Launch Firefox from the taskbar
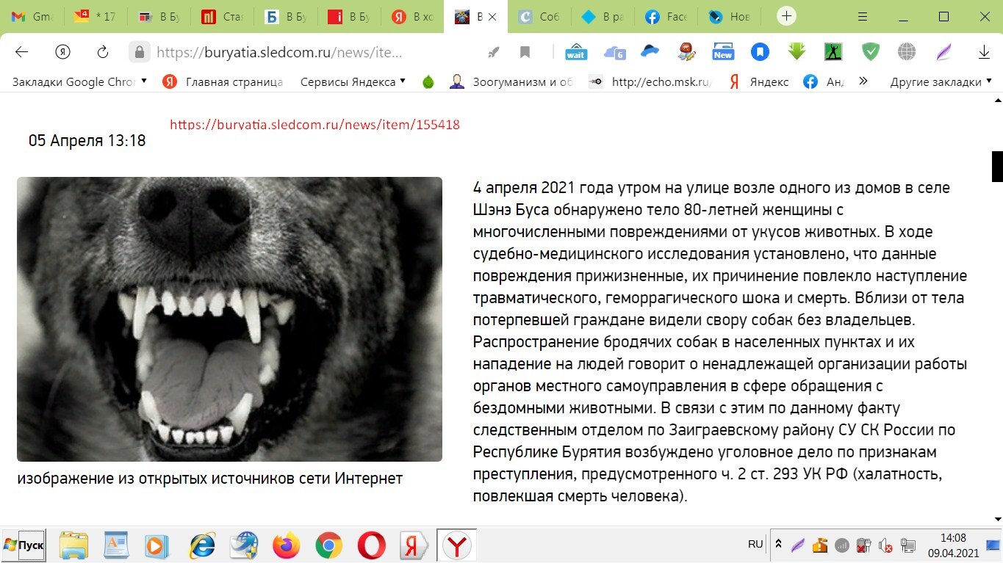 coord(286,545)
